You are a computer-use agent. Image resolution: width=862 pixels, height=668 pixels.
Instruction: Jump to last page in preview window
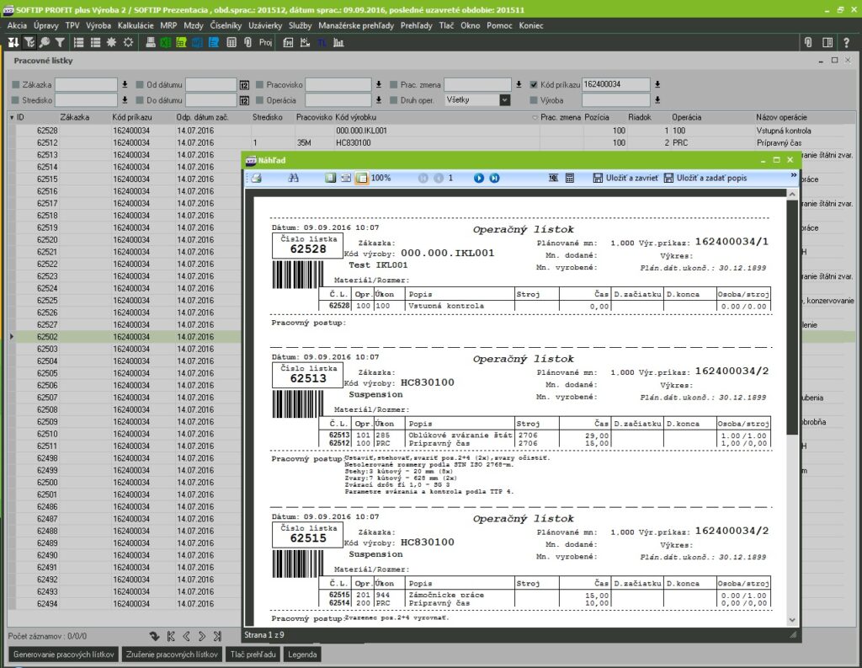coord(495,179)
